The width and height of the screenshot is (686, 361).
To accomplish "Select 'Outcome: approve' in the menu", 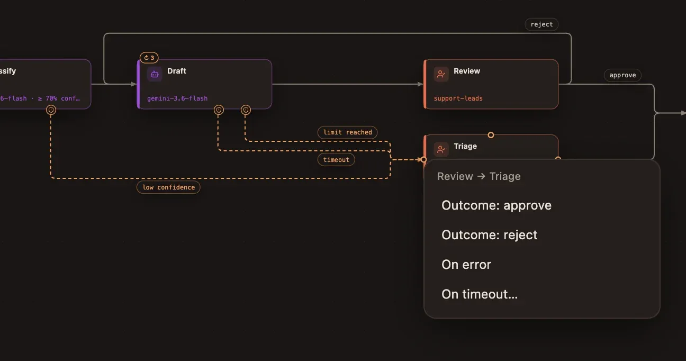I will (x=541, y=205).
